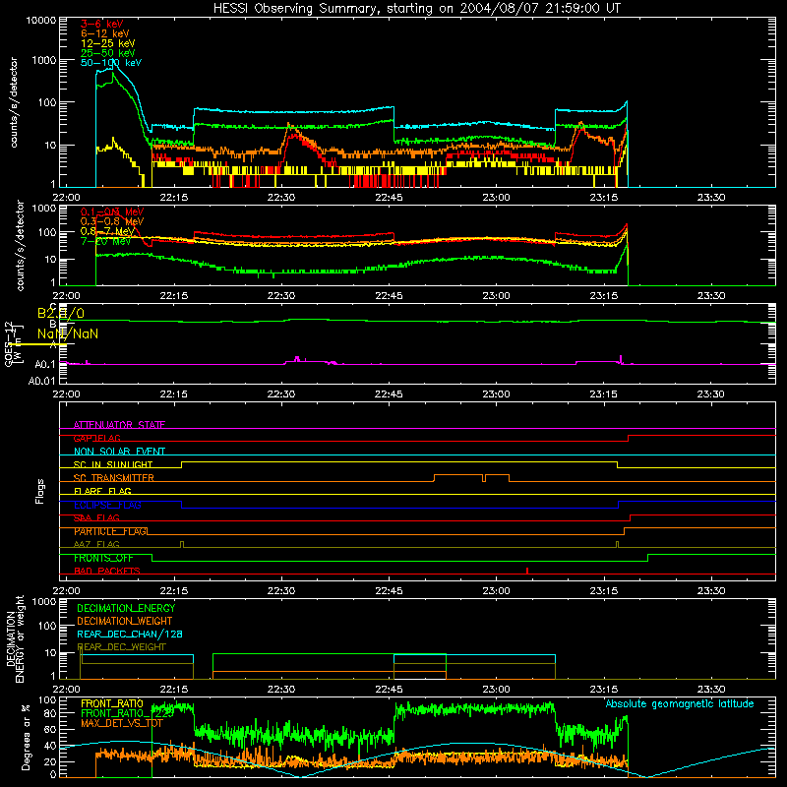The width and height of the screenshot is (787, 787).
Task: Pick the 25-50 keV legend entry
Action: tap(107, 53)
